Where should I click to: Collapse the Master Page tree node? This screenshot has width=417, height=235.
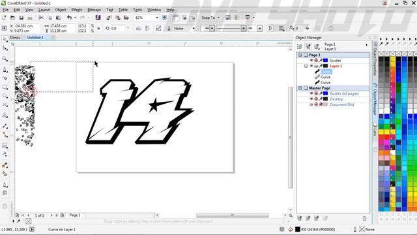300,88
